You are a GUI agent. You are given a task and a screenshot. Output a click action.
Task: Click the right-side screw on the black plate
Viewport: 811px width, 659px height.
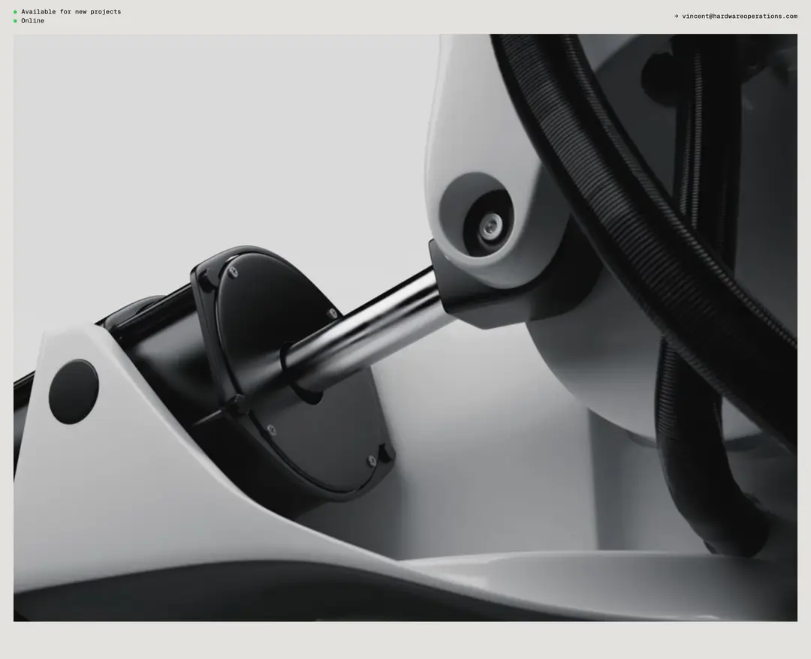pyautogui.click(x=333, y=313)
